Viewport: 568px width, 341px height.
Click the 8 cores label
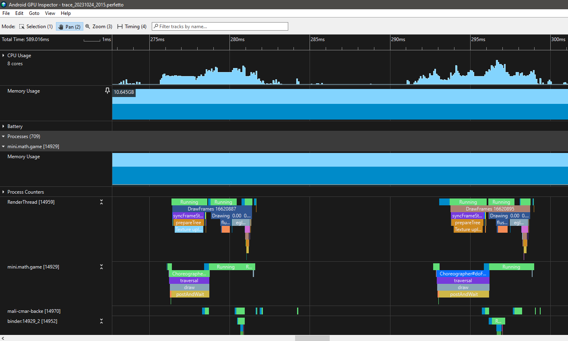[x=15, y=64]
